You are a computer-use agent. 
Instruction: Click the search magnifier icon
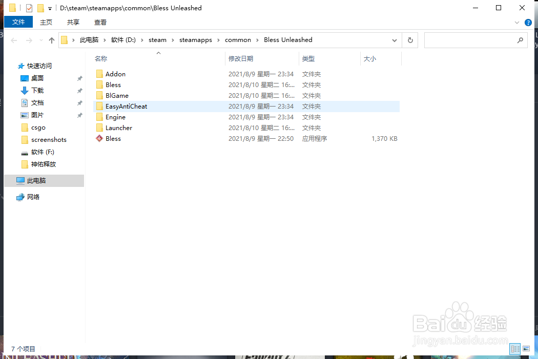(x=520, y=40)
